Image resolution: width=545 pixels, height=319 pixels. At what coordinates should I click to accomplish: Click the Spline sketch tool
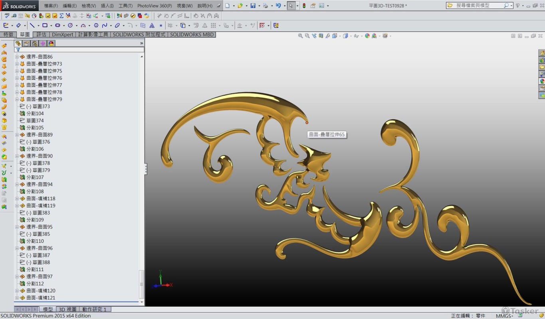point(105,26)
